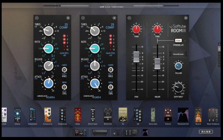Click the Threshold knob on right compressor
Image resolution: width=223 pixels, height=140 pixels.
coord(95,31)
